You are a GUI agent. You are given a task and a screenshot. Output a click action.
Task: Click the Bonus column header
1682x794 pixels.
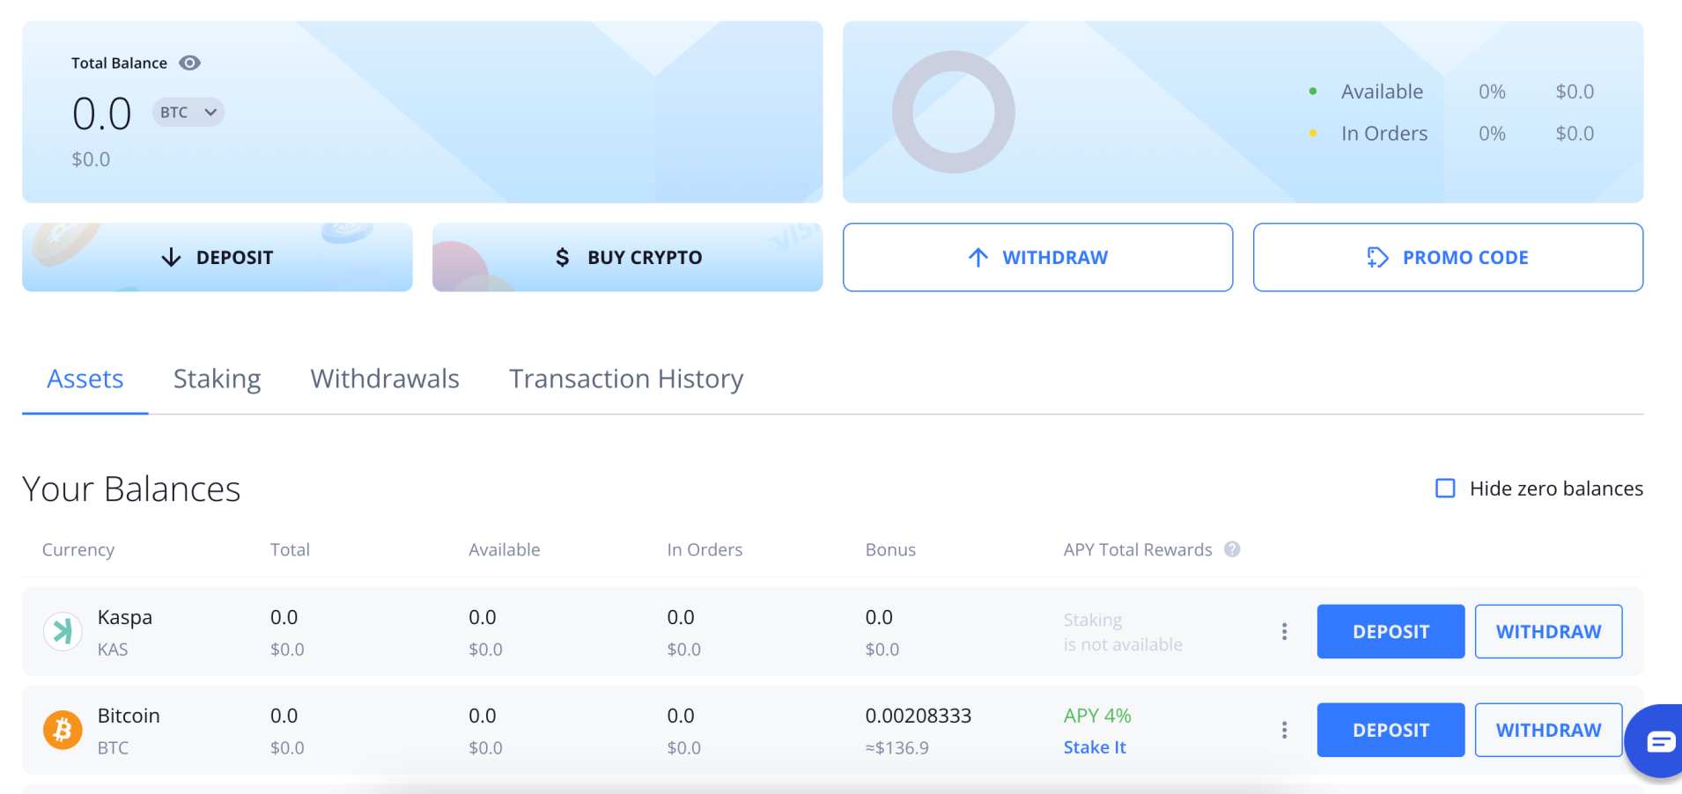(890, 549)
